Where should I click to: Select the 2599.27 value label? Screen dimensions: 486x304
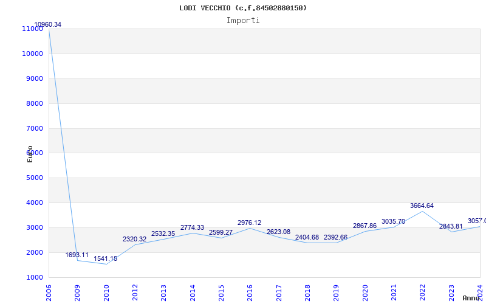(x=221, y=232)
